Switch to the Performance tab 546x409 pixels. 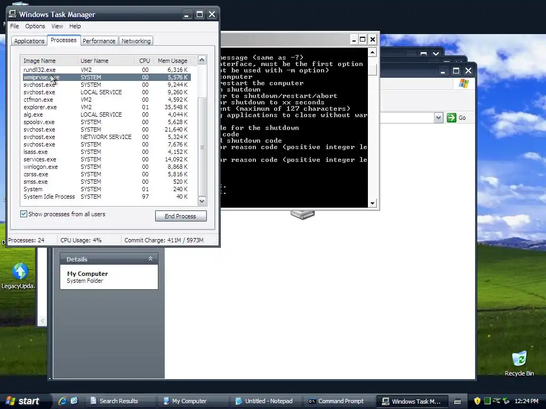pos(99,41)
